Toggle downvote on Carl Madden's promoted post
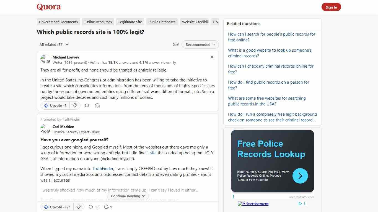Image resolution: width=378 pixels, height=212 pixels. click(79, 207)
